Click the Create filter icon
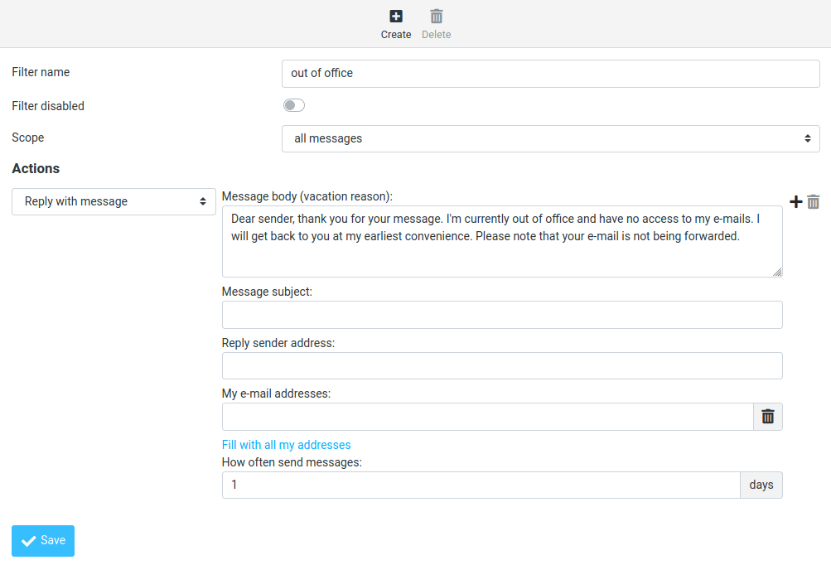The height and width of the screenshot is (565, 831). point(396,17)
